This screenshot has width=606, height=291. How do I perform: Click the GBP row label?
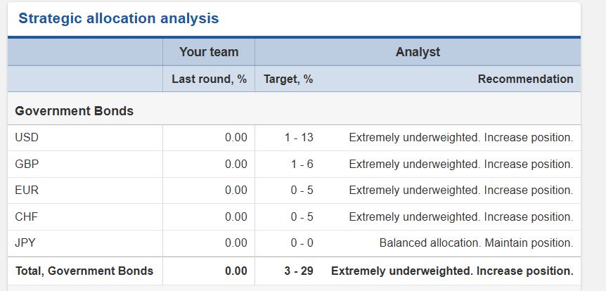click(27, 164)
